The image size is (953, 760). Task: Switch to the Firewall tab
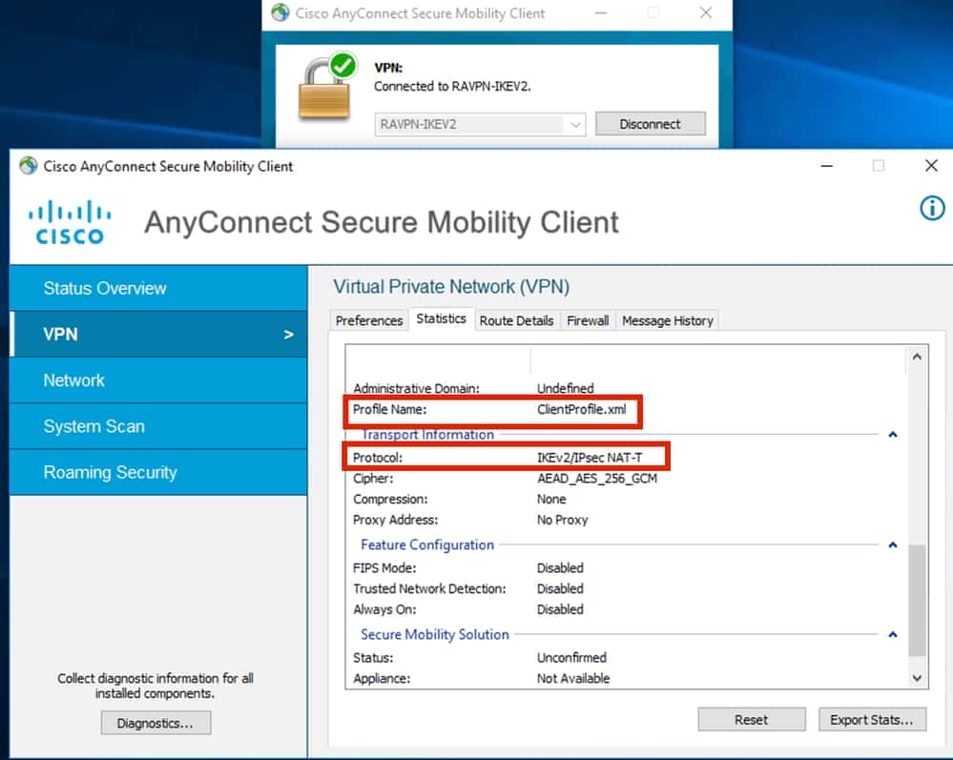(587, 320)
